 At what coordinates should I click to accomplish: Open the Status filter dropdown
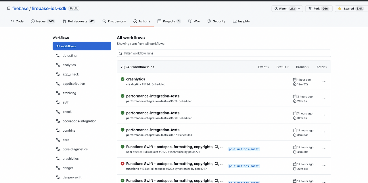(x=283, y=67)
